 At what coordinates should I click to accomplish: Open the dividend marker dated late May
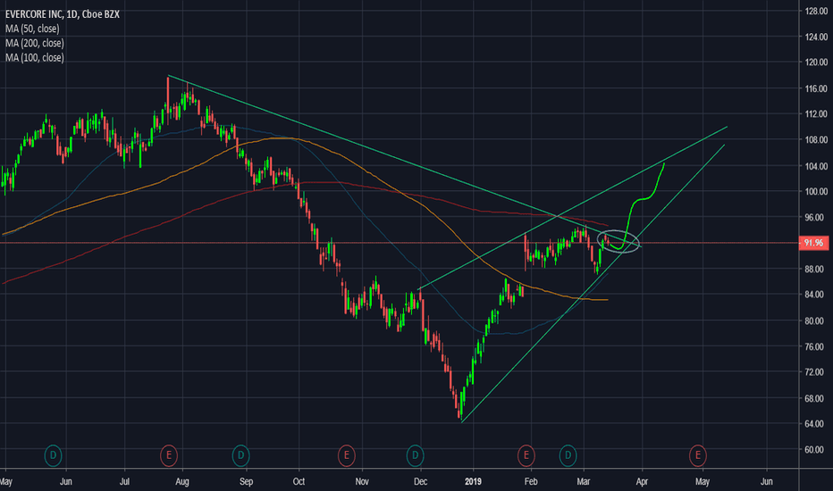coord(53,455)
